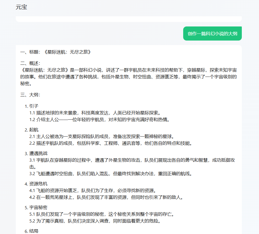Click the 元宝 title in the header
Screen dimensions: 259x234
point(21,7)
